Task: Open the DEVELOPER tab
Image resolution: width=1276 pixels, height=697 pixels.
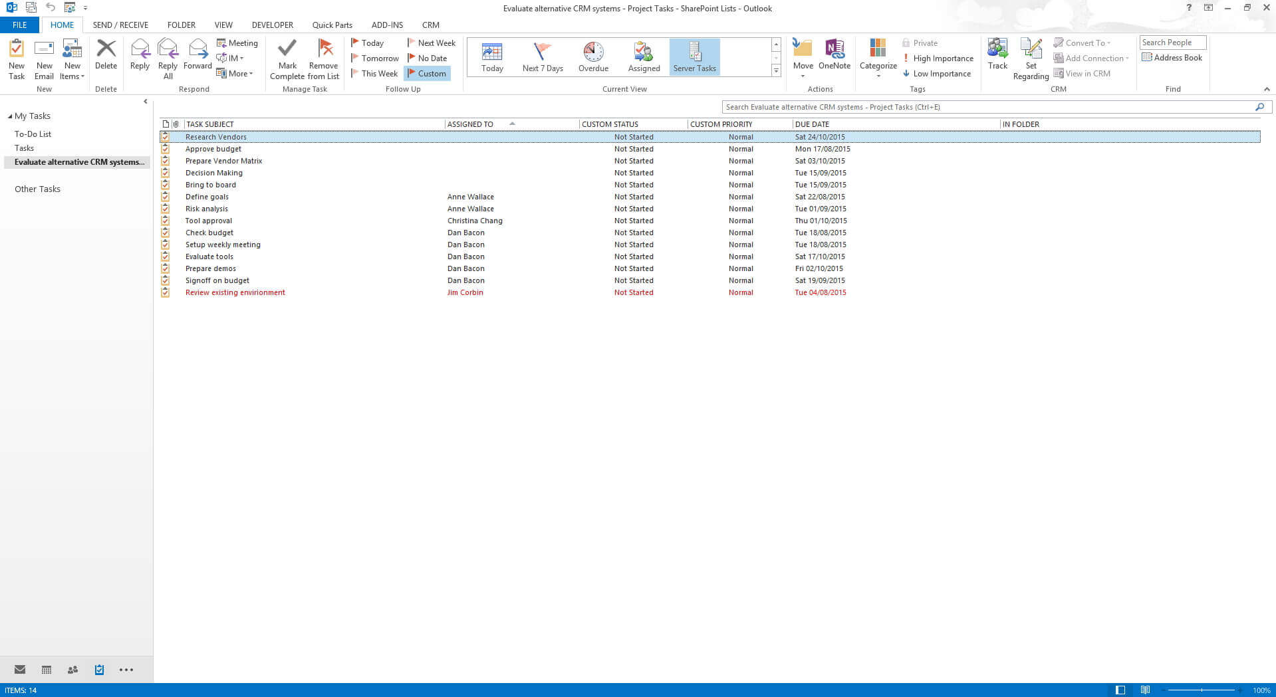Action: click(272, 25)
